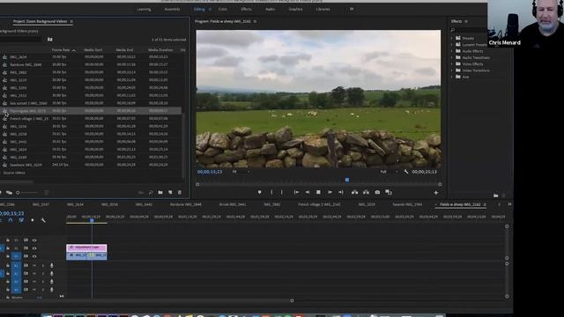
Task: Click the voice-over microphone on track A1
Action: coord(51,265)
